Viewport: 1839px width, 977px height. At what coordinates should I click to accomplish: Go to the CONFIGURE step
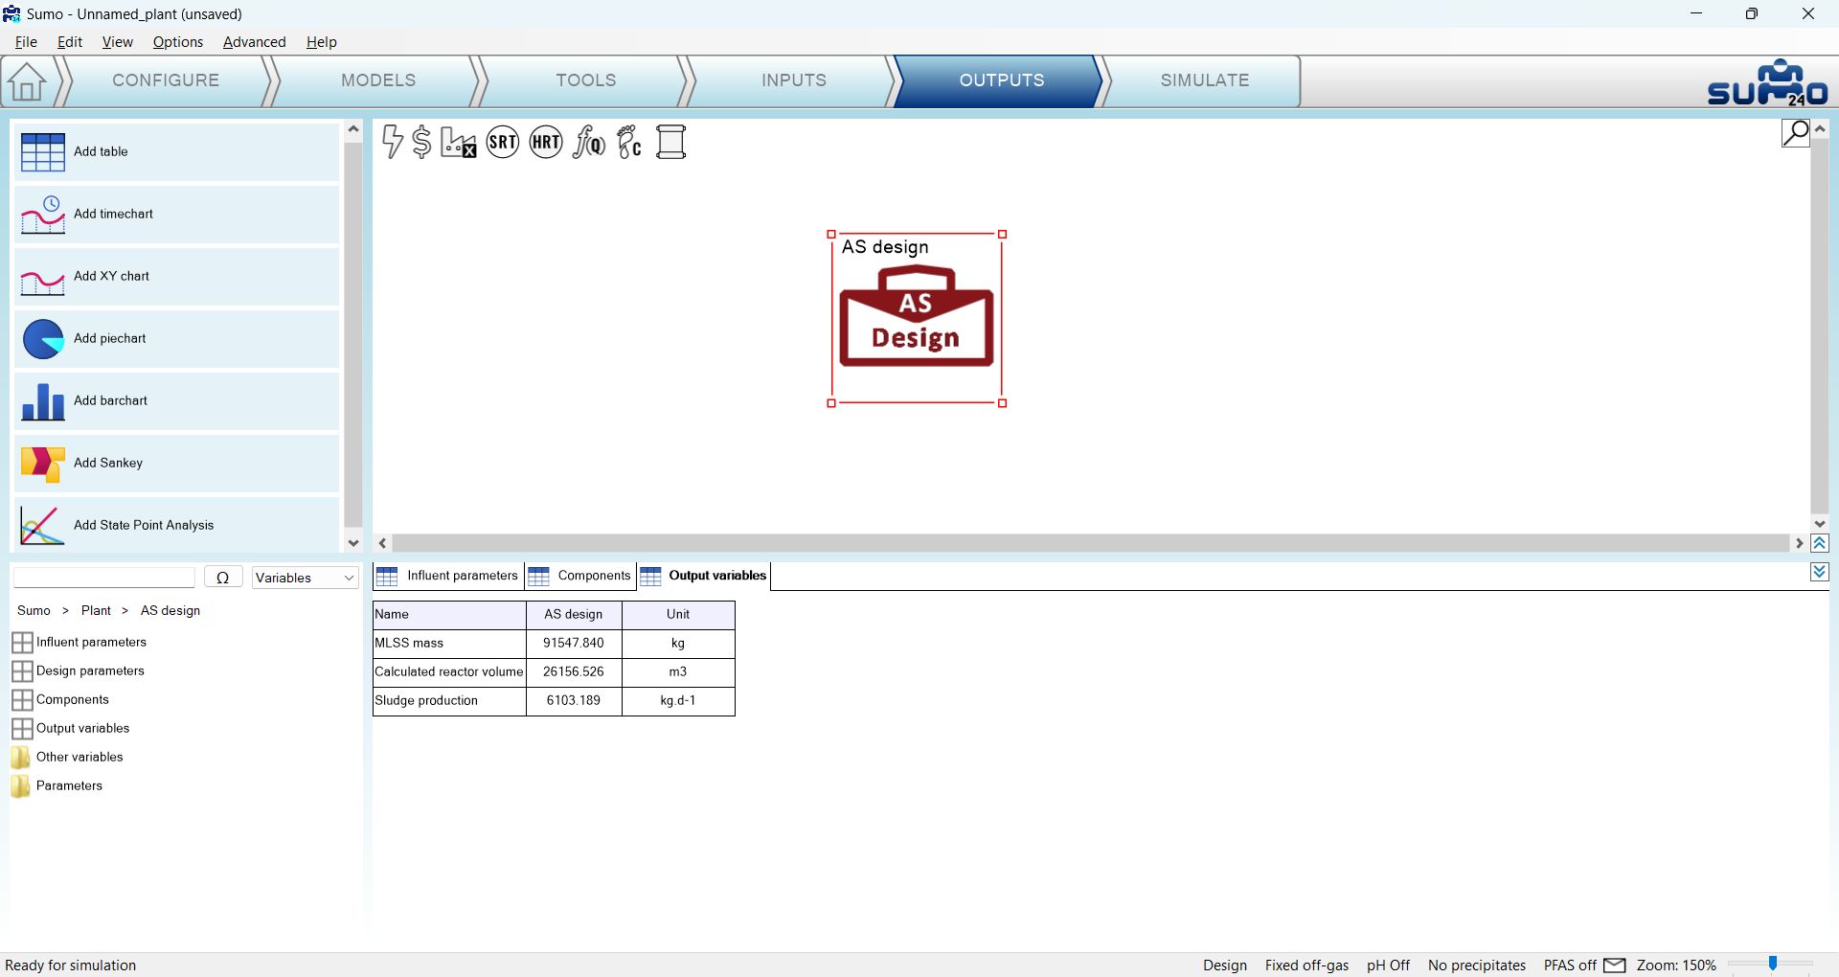click(166, 80)
